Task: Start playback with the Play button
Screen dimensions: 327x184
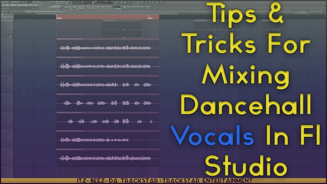Action: tap(55, 7)
